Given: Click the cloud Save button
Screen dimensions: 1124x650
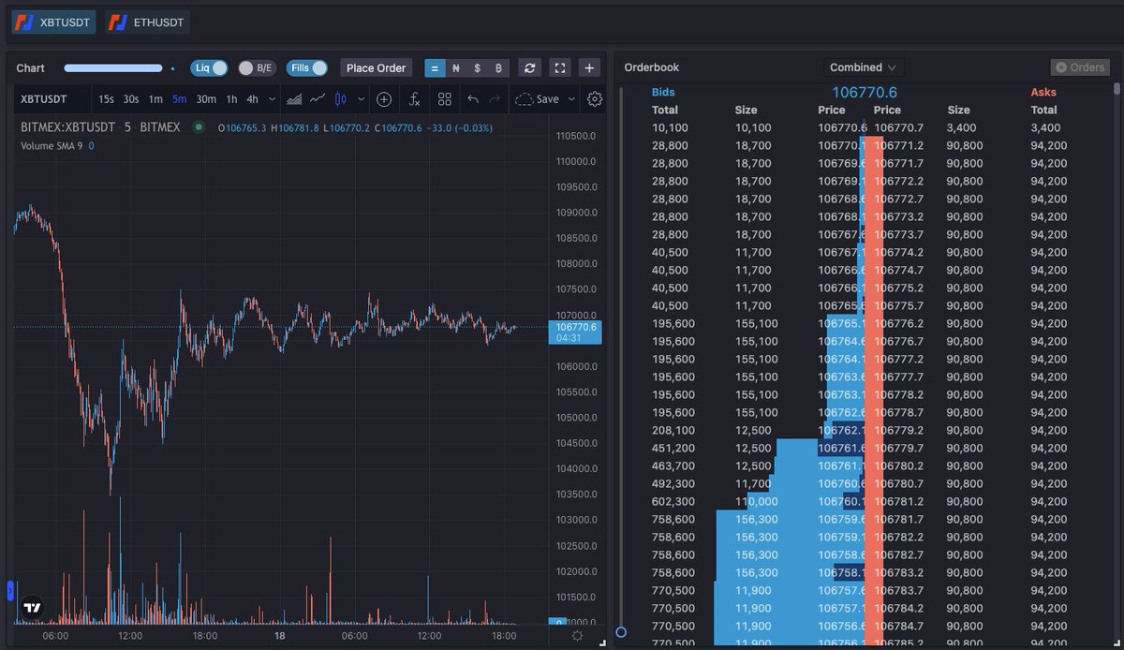Looking at the screenshot, I should [x=538, y=99].
